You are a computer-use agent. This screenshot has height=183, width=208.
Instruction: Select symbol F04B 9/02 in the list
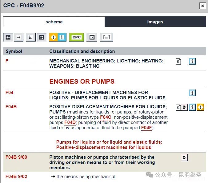[x=16, y=177]
